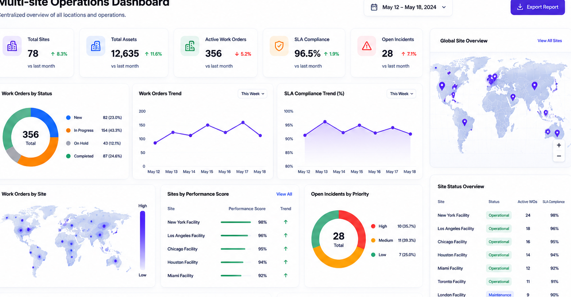Click the Miami Facility trend arrow
Screen dimensions: 571x297
point(286,275)
